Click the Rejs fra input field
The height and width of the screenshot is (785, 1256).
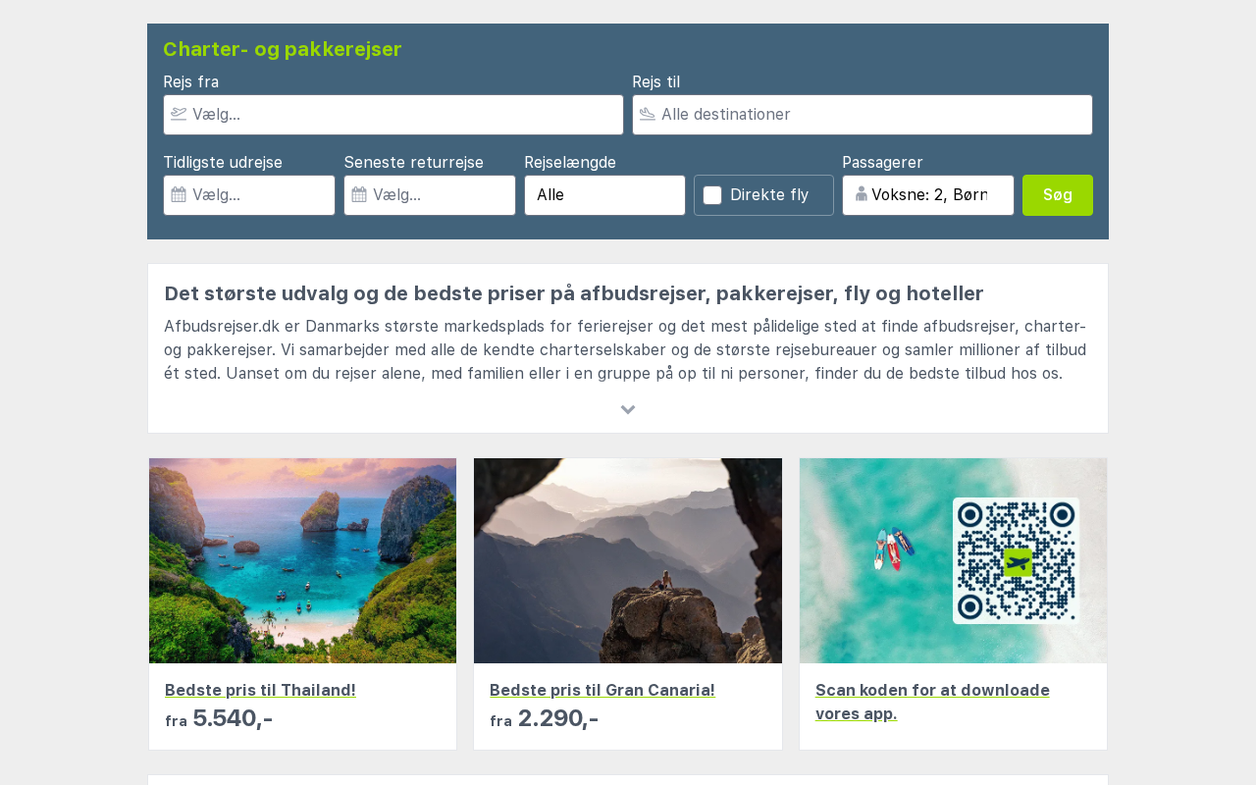(393, 115)
